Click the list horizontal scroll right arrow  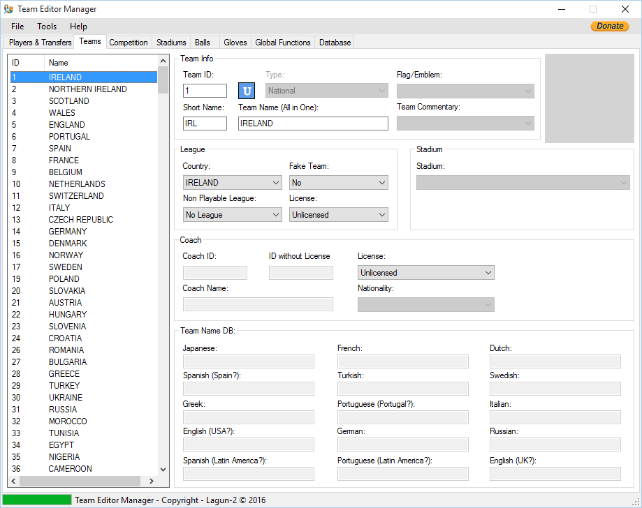coord(152,481)
